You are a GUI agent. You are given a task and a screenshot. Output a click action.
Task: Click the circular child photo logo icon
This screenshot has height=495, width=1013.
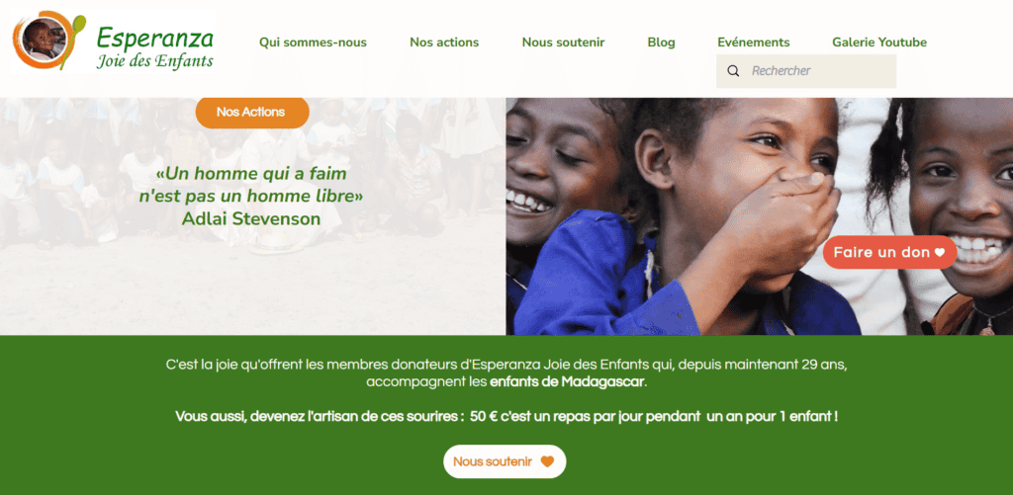(44, 40)
